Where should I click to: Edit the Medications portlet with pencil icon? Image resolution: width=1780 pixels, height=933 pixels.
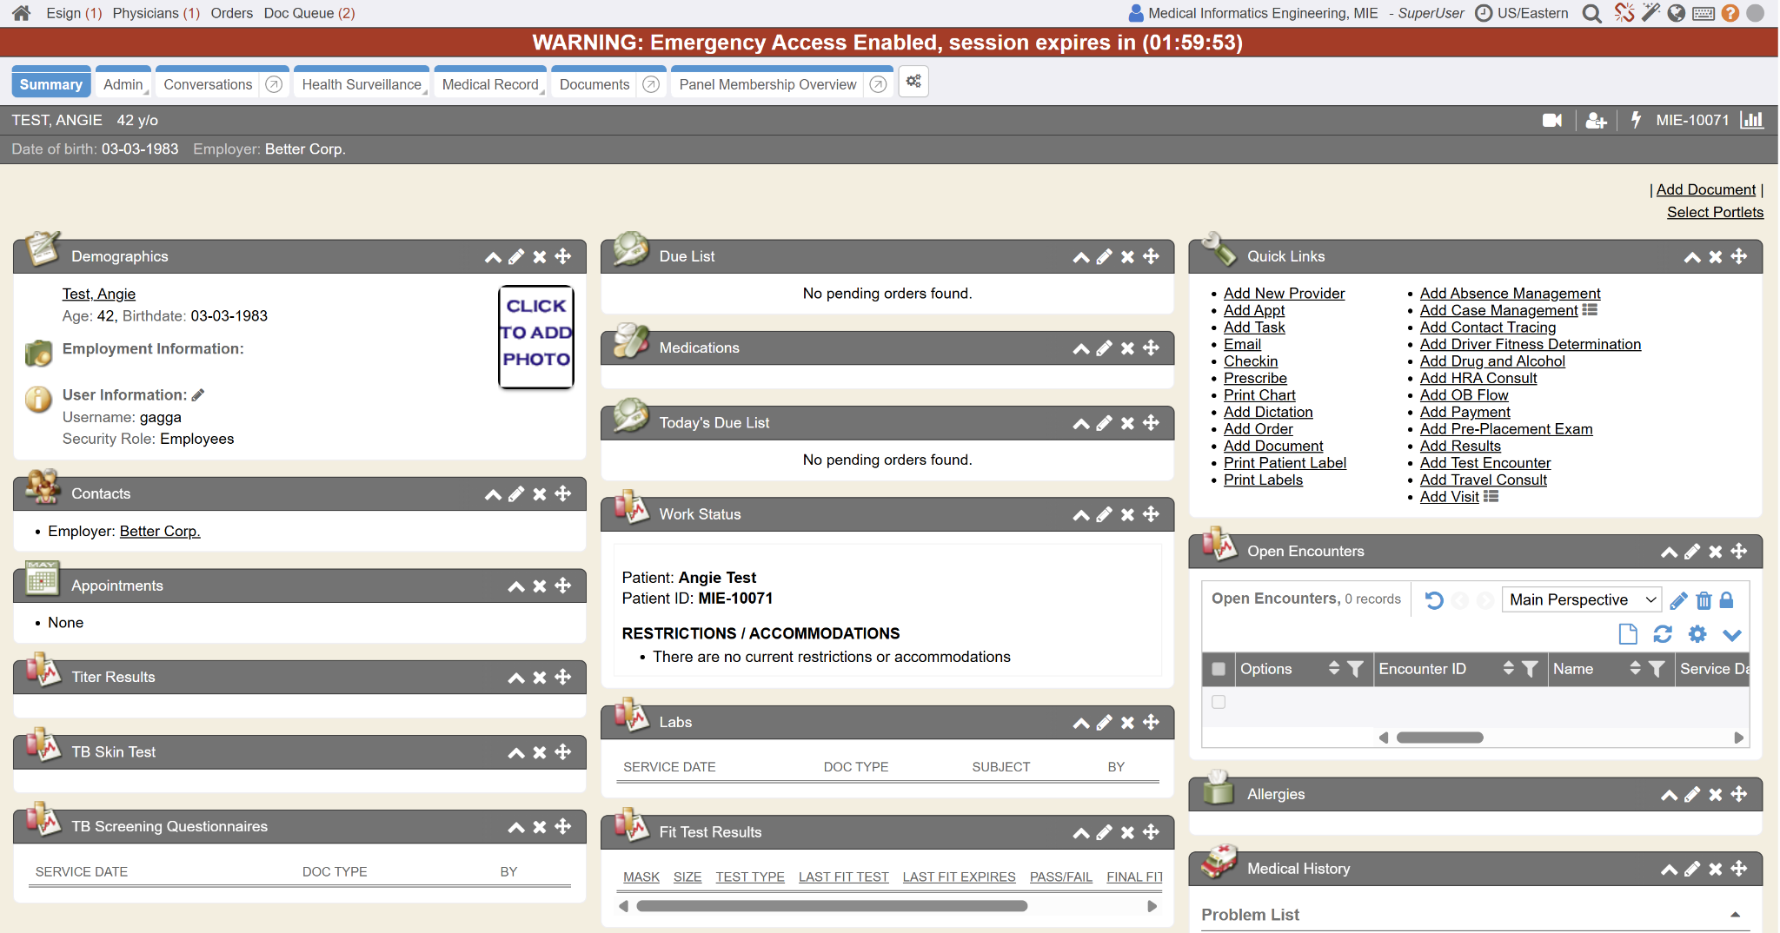click(1104, 348)
